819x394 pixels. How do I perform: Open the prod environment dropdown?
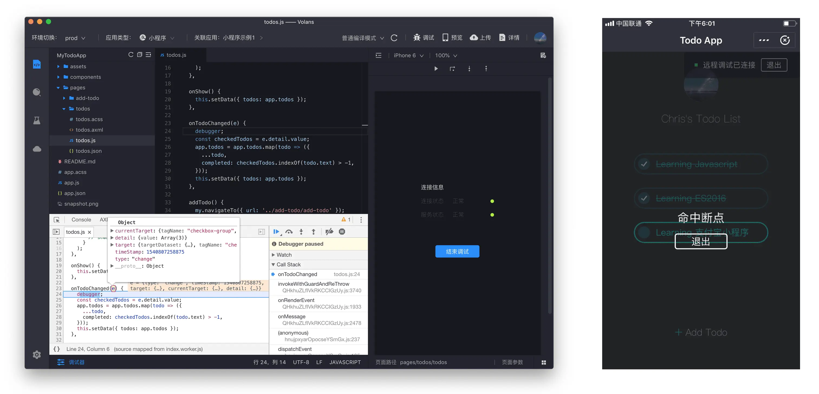pos(75,38)
